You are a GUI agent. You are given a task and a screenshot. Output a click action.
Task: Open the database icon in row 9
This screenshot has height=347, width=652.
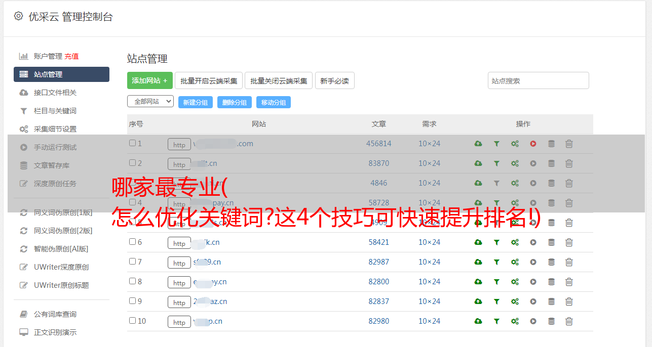coord(551,301)
